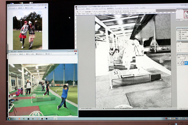Click the Photo Viewer taskbar icon
The height and width of the screenshot is (125, 188).
coord(55,119)
